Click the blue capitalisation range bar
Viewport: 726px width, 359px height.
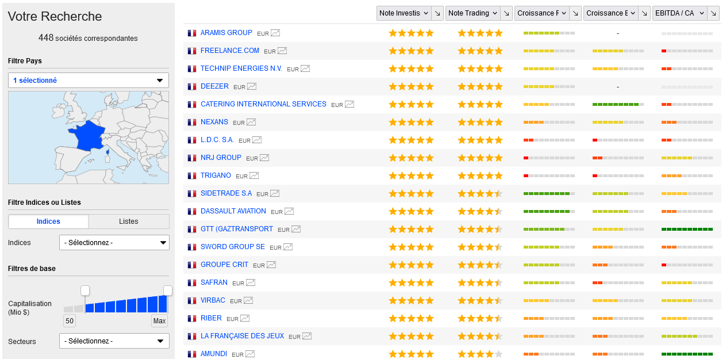pos(126,304)
